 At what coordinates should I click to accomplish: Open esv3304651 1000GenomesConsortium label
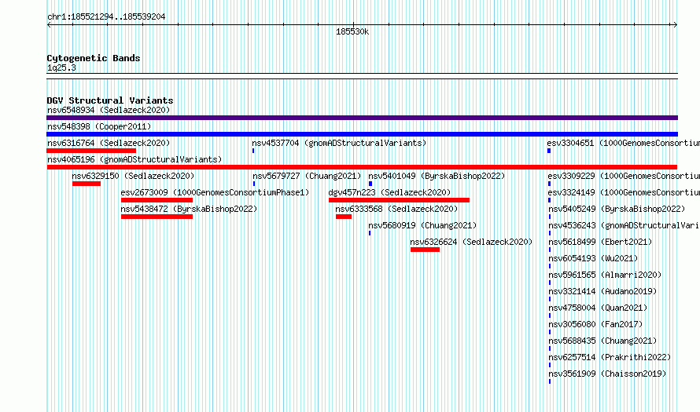(x=623, y=143)
